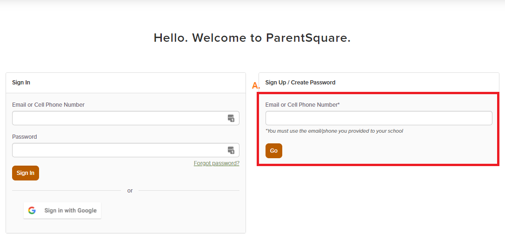The image size is (505, 238).
Task: Select the Sign In panel header
Action: pyautogui.click(x=21, y=83)
